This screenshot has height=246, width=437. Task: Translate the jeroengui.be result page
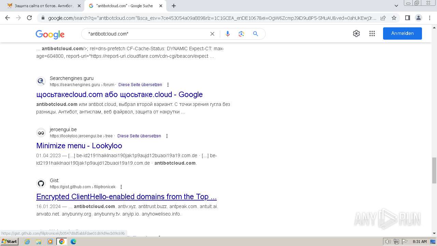click(139, 136)
